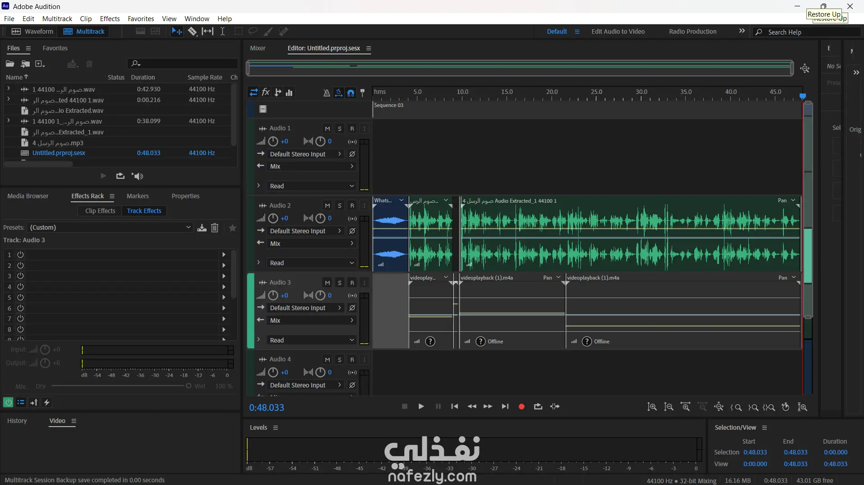Click the Stop button in transport
Viewport: 864px width, 485px height.
[x=404, y=407]
